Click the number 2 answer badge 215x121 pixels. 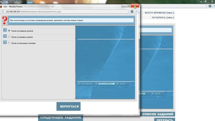[5, 36]
